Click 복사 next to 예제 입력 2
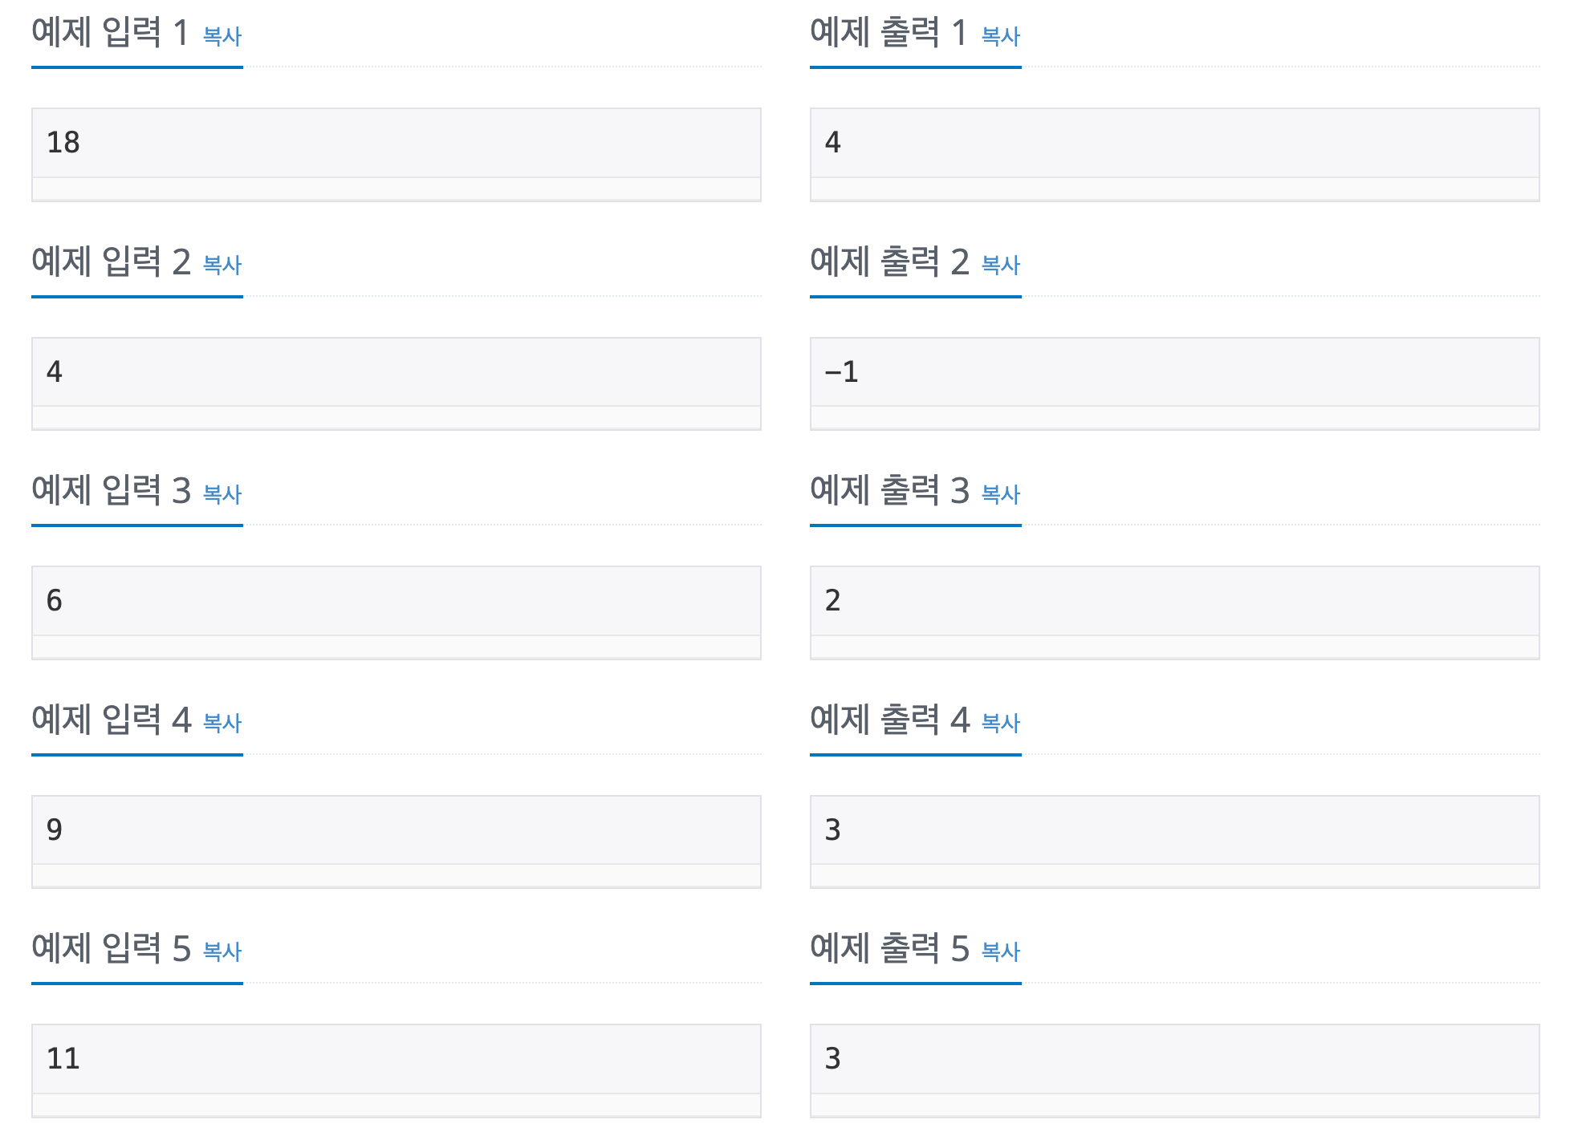Image resolution: width=1586 pixels, height=1144 pixels. pyautogui.click(x=222, y=265)
